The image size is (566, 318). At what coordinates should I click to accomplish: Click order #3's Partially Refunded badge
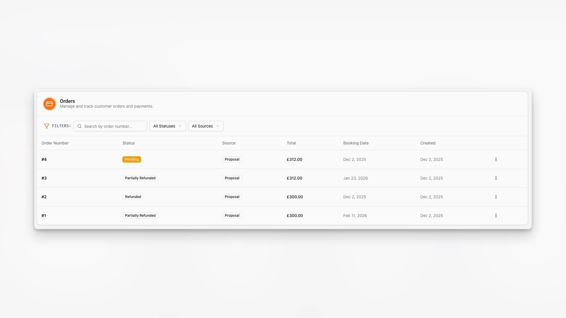coord(140,178)
